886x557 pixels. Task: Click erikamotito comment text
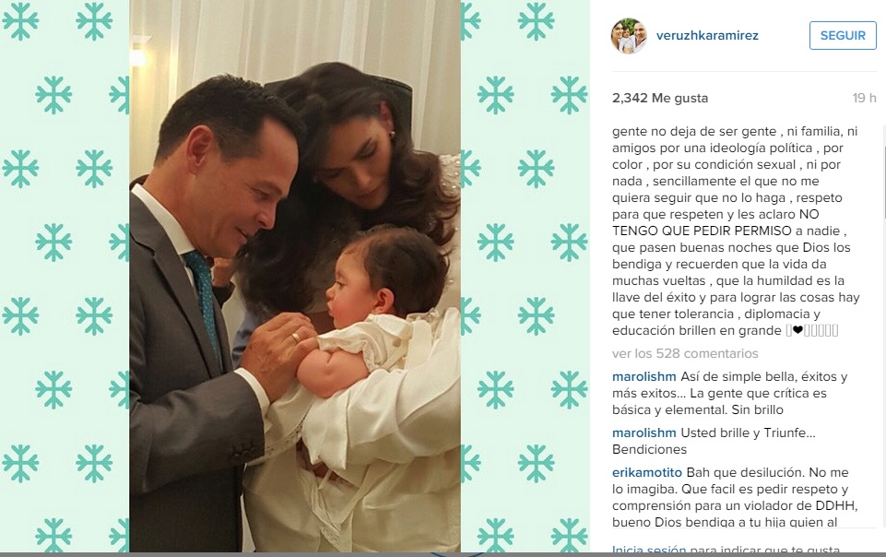pos(735,498)
